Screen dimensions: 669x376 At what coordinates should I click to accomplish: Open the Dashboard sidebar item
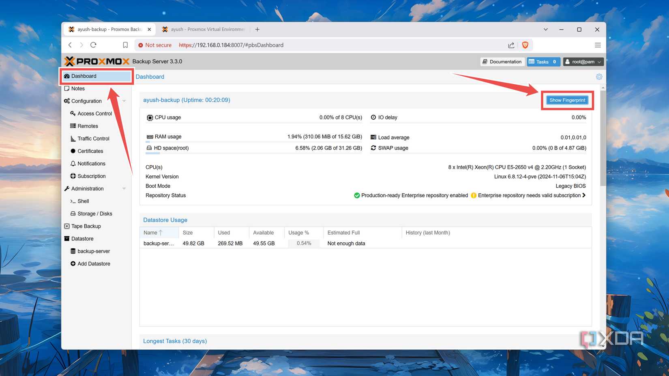tap(96, 76)
